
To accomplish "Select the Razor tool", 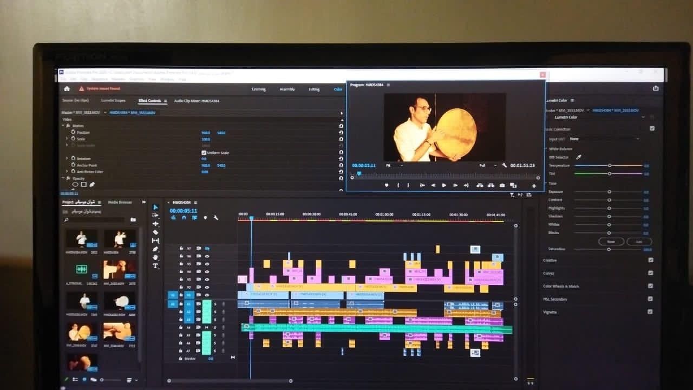I will coord(155,232).
